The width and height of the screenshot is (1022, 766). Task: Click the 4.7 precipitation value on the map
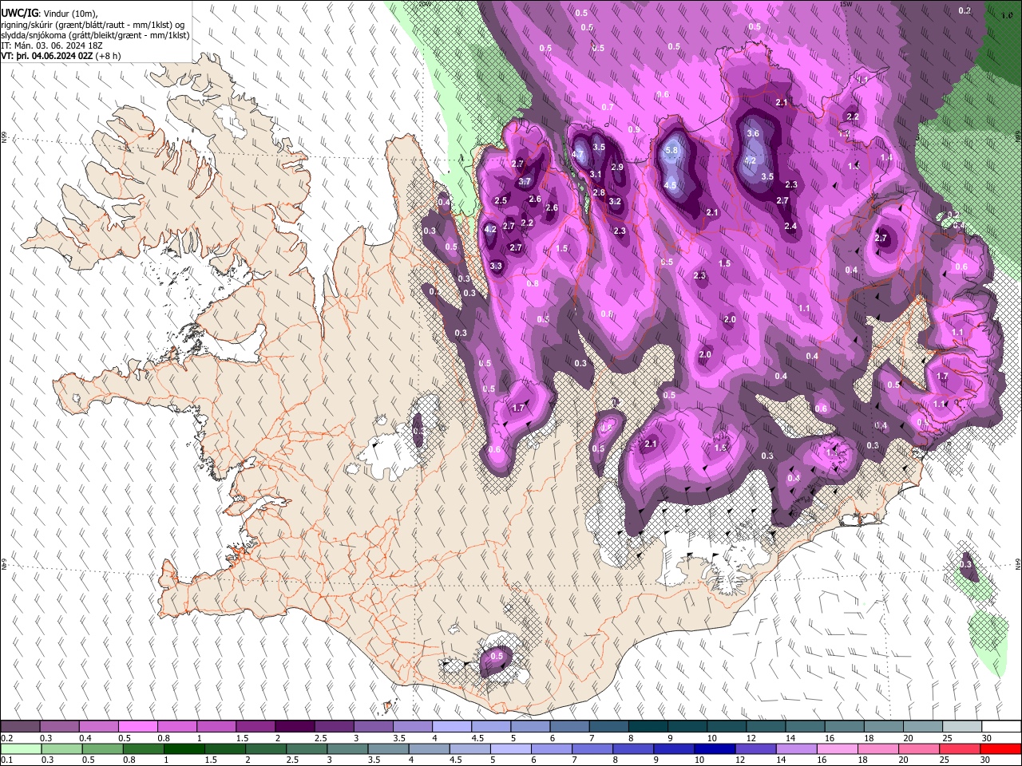coord(579,155)
